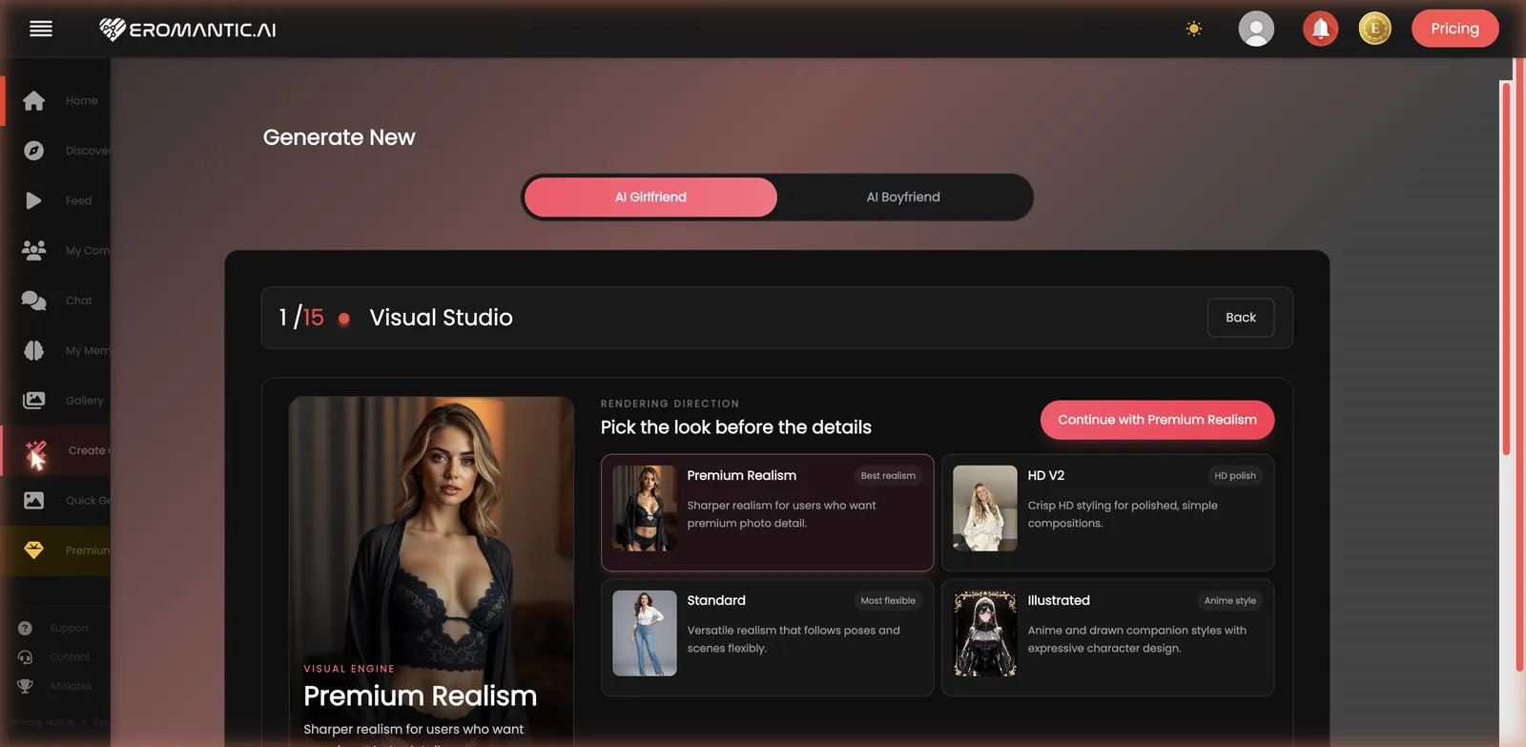Image resolution: width=1526 pixels, height=747 pixels.
Task: Open Discover via compass icon
Action: tap(33, 151)
